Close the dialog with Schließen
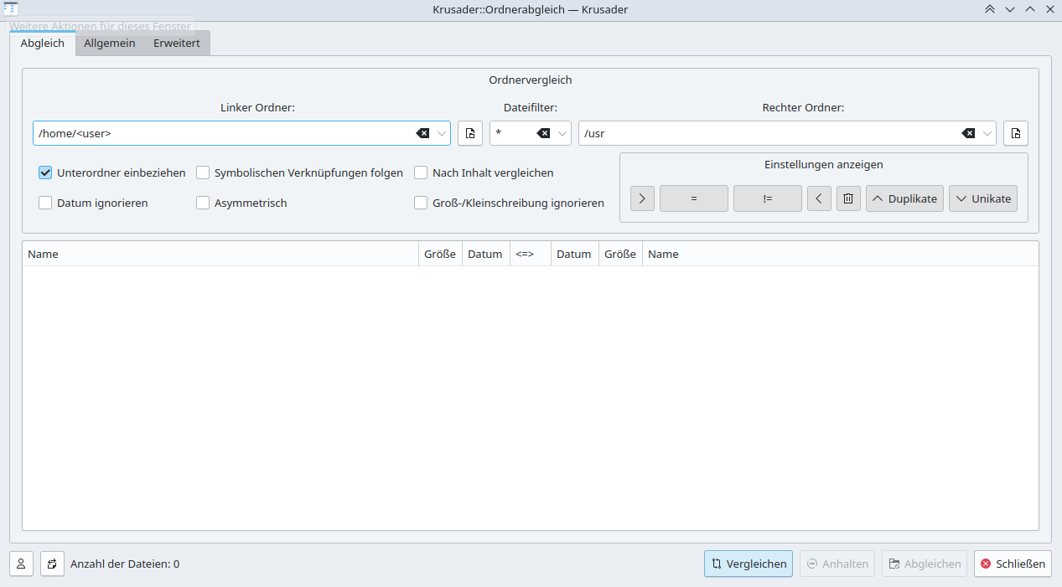The height and width of the screenshot is (587, 1062). [x=1013, y=564]
